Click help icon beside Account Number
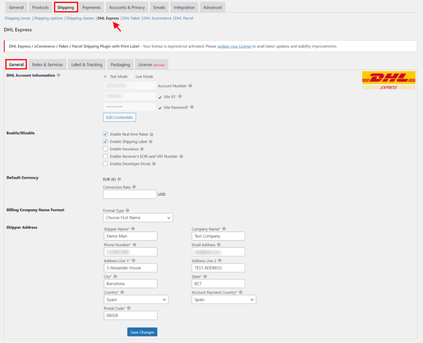 tap(190, 86)
